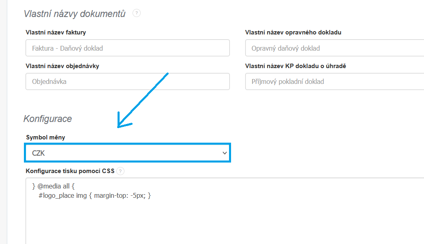Click the Opravný daňový doklad text field
Screen dimensions: 424x244
coord(334,48)
